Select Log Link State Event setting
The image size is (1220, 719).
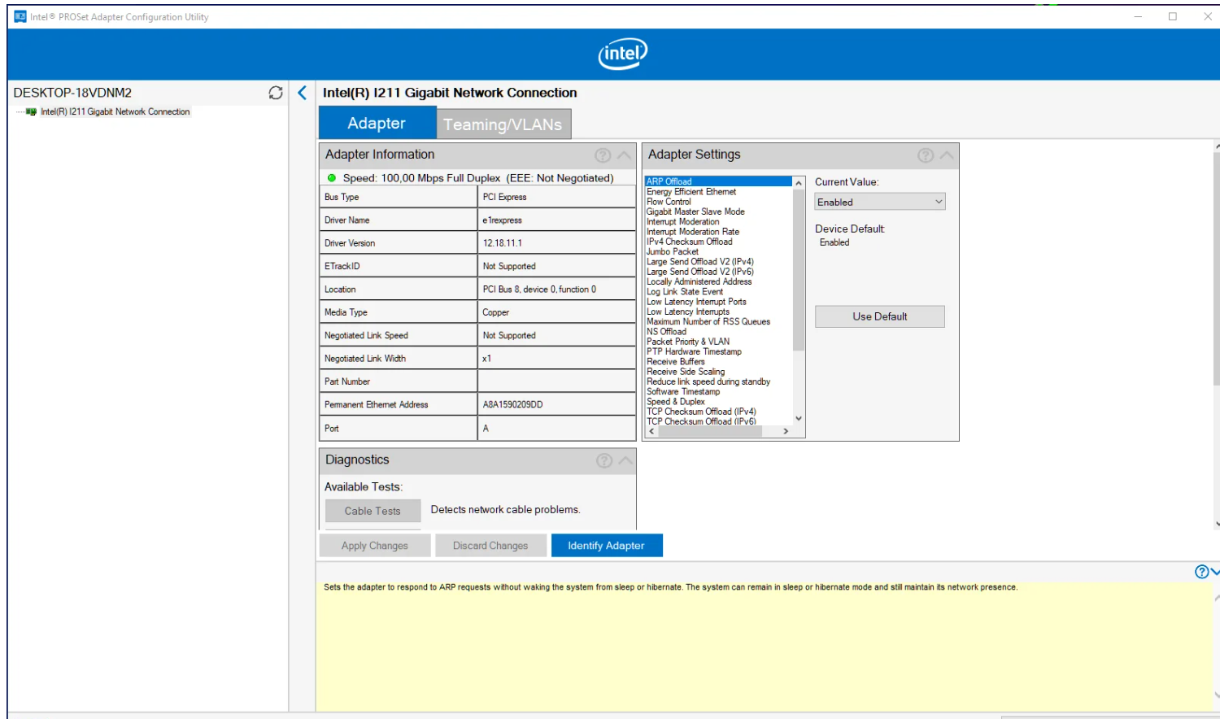tap(685, 292)
